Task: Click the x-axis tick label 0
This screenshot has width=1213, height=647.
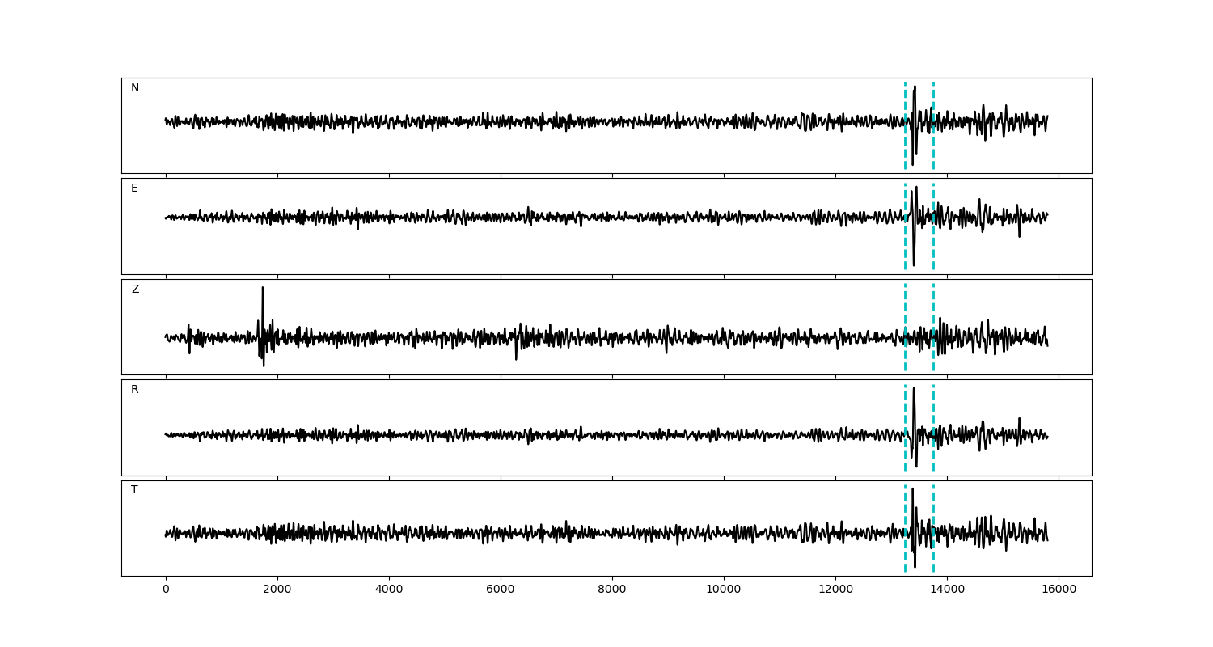Action: (166, 590)
